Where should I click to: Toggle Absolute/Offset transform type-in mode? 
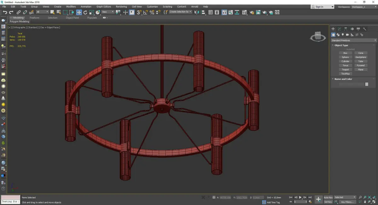click(214, 197)
